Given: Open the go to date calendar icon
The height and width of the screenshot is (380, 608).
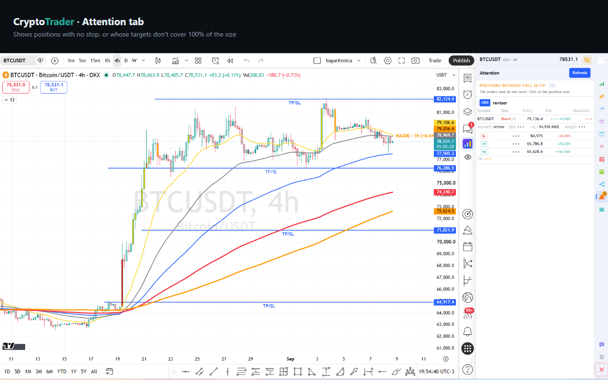Looking at the screenshot, I should tap(109, 371).
